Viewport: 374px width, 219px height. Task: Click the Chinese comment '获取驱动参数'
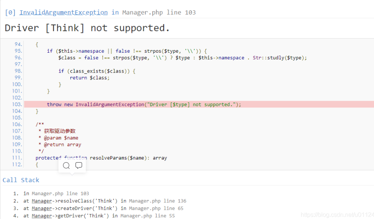click(60, 131)
